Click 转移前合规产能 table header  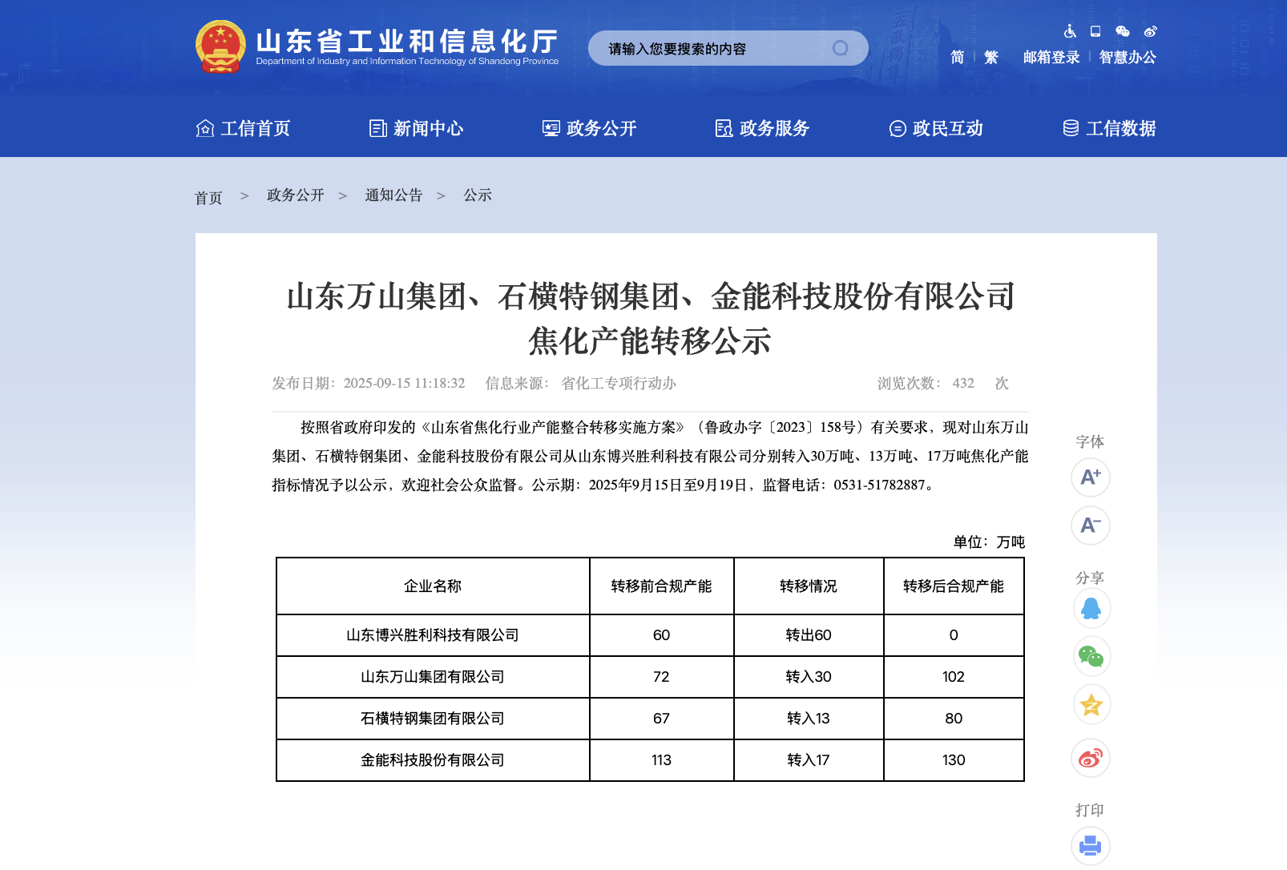[661, 586]
